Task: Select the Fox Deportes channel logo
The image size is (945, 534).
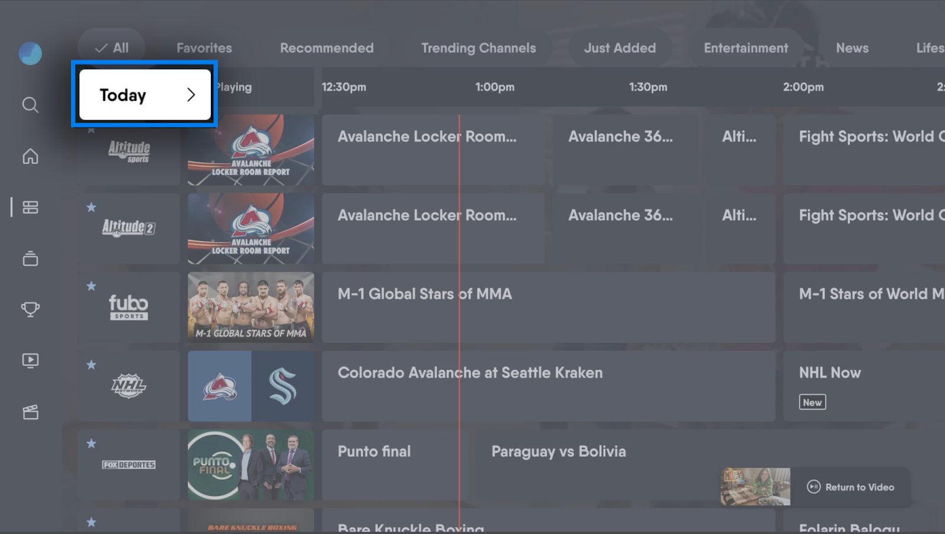Action: pos(129,465)
